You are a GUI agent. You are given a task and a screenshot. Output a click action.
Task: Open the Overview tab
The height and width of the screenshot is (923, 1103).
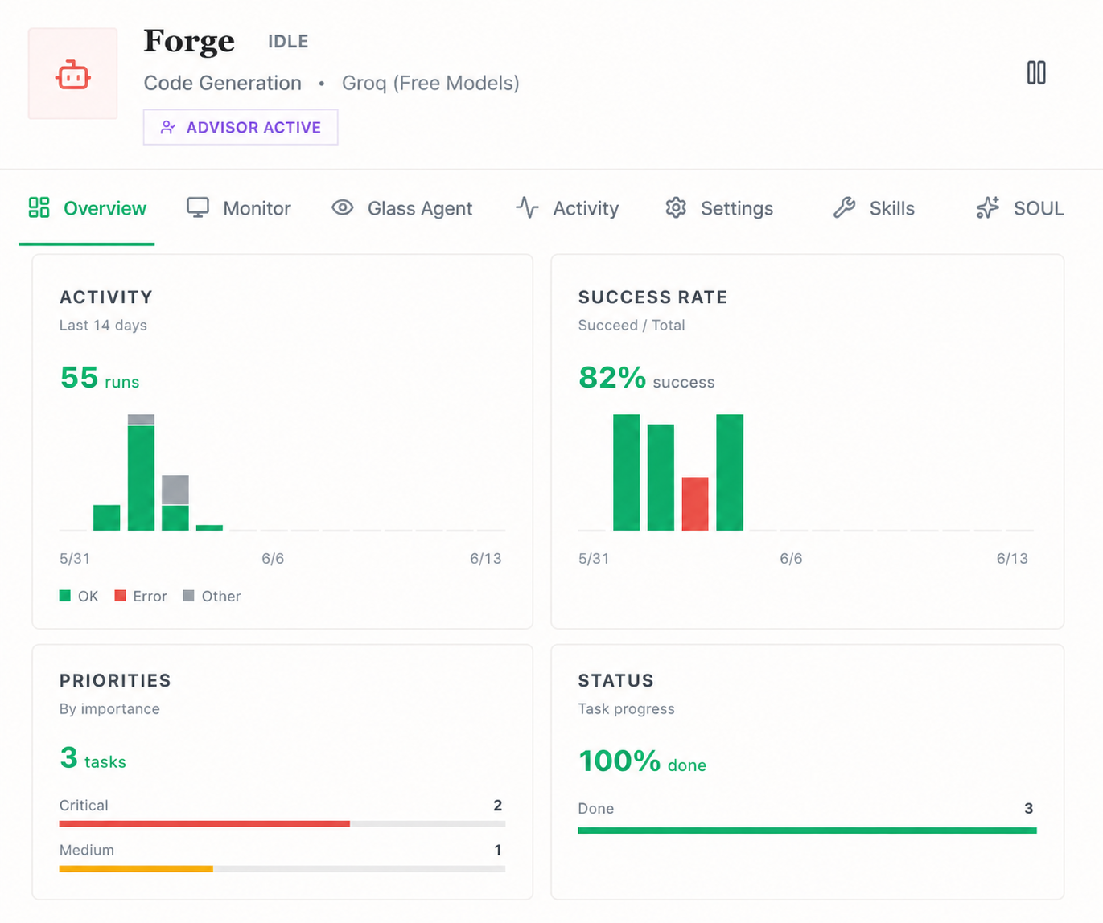[x=87, y=208]
